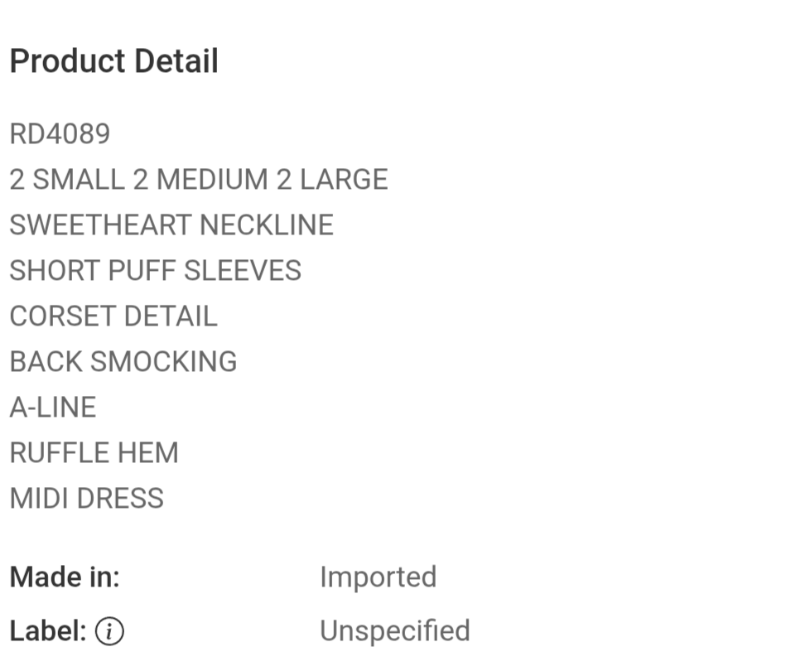Click the Product Detail heading
The height and width of the screenshot is (671, 810).
point(113,62)
